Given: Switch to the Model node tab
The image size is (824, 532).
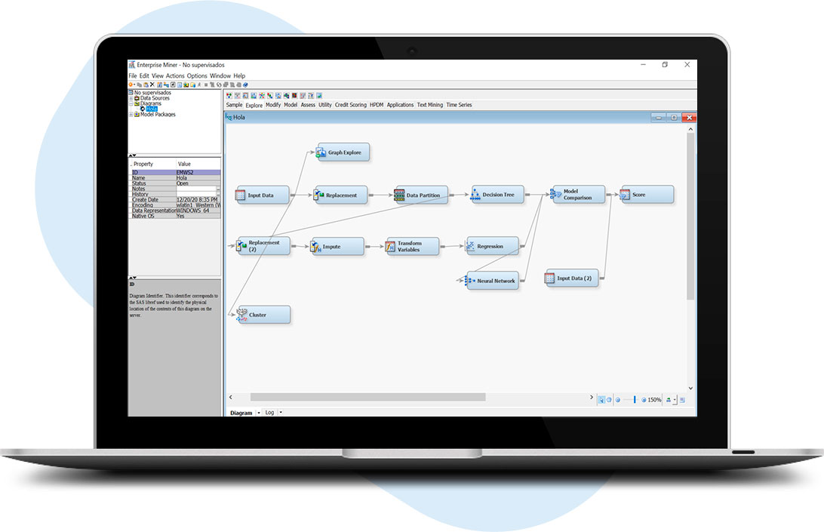Looking at the screenshot, I should tap(291, 105).
